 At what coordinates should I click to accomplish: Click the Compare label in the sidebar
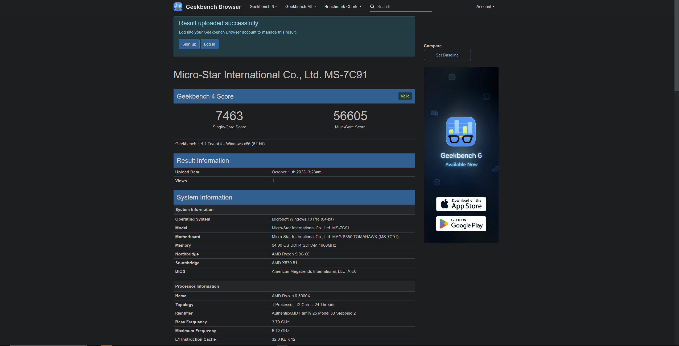pyautogui.click(x=433, y=46)
